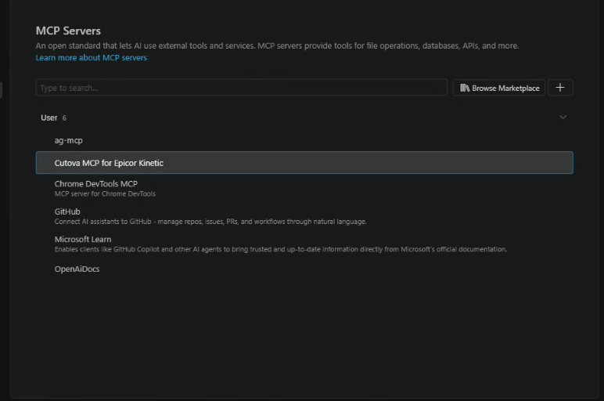The height and width of the screenshot is (401, 604).
Task: Select the GitHub server entry
Action: [304, 216]
